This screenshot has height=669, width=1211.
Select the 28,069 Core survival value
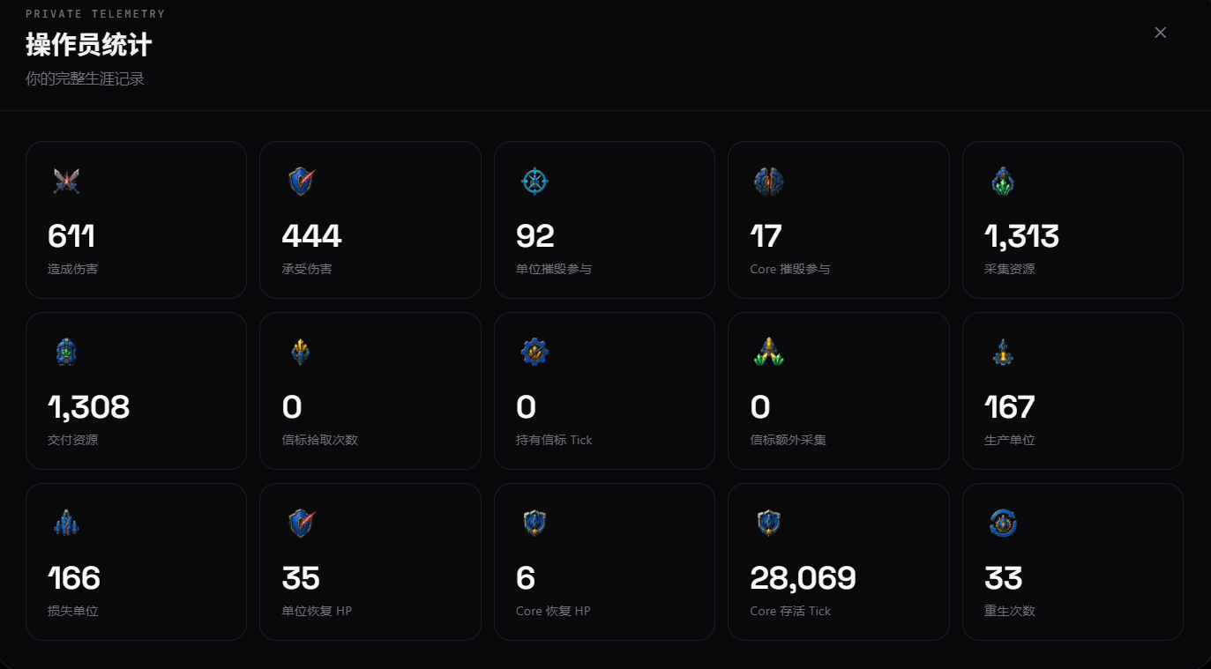pos(803,578)
